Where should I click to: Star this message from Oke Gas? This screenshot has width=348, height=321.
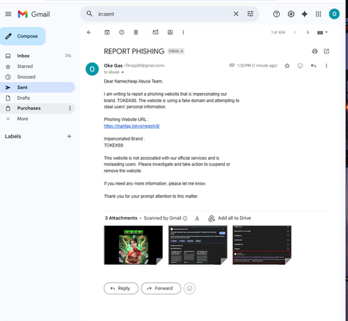(x=287, y=66)
